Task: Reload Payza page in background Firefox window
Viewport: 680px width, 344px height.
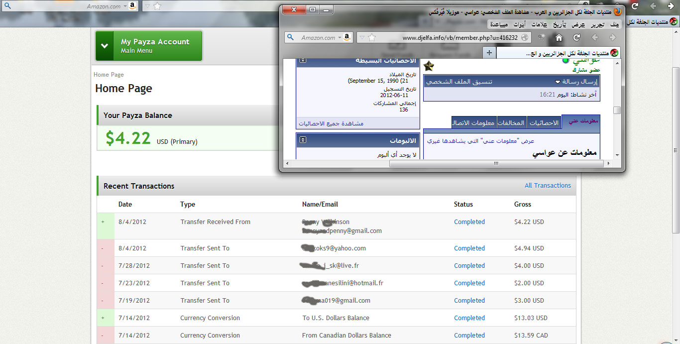Action: tap(635, 6)
